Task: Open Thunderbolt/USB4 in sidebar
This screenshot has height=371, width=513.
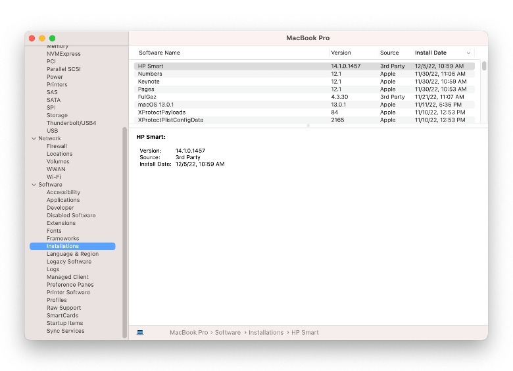Action: coord(71,123)
